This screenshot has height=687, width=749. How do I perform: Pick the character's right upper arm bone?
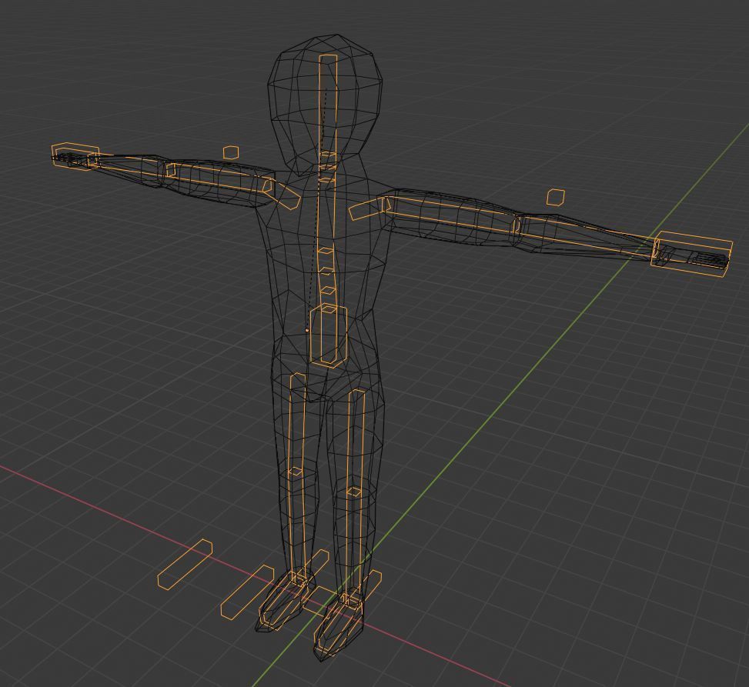pos(219,177)
